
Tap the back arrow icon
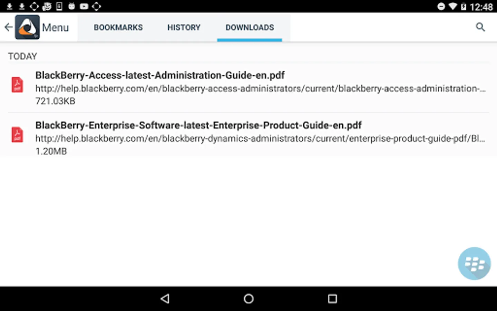coord(8,27)
